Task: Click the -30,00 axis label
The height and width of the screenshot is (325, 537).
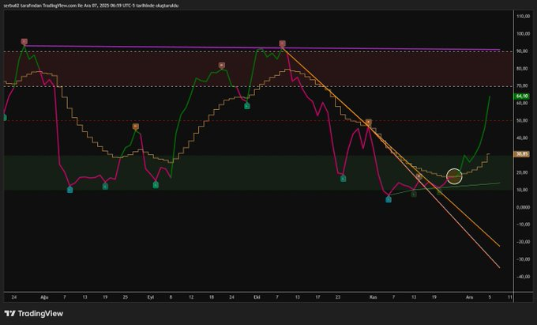Action: tap(523, 259)
